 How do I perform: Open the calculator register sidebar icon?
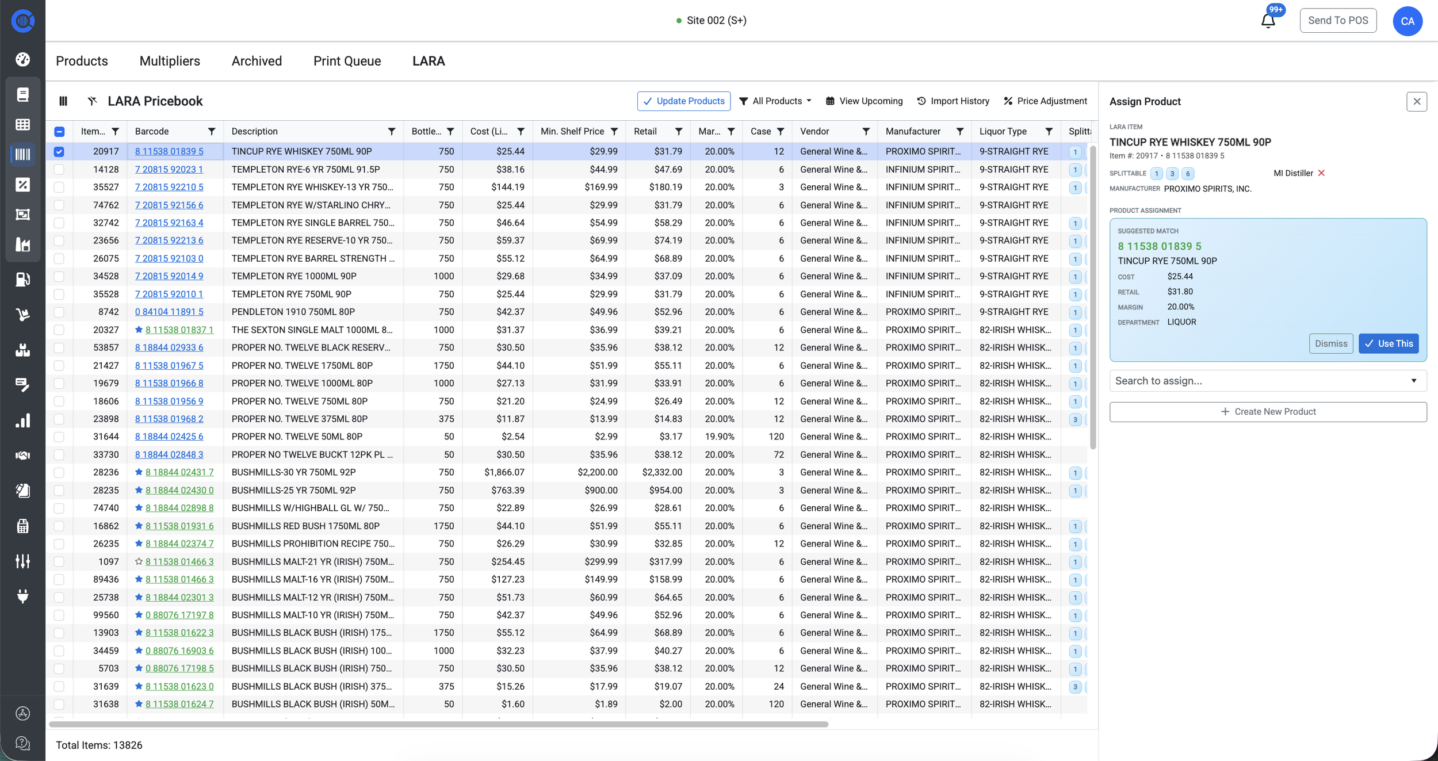(x=22, y=526)
